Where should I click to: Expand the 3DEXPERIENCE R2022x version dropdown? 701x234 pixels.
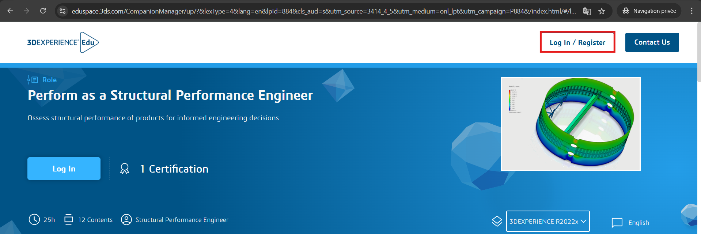[548, 221]
